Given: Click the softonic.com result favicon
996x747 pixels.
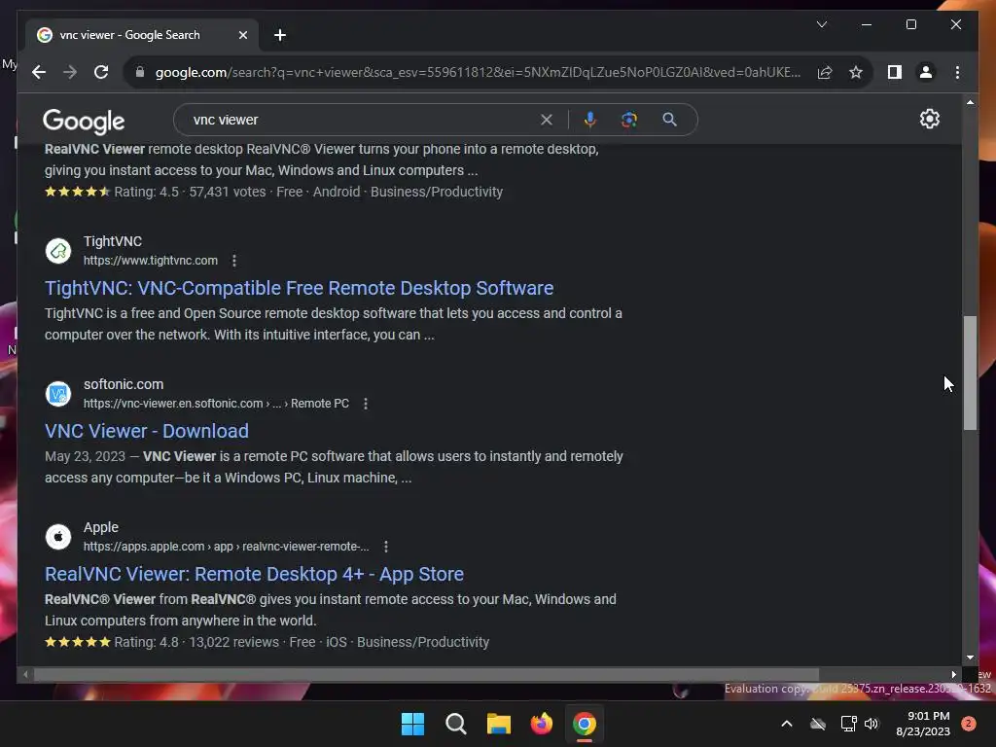Looking at the screenshot, I should click(58, 394).
